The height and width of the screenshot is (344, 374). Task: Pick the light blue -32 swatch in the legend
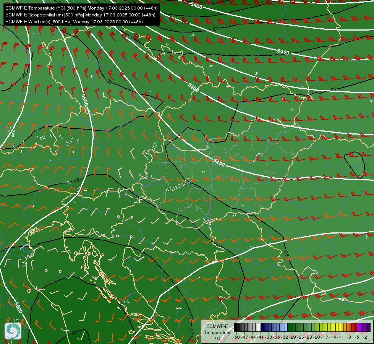[x=286, y=327]
